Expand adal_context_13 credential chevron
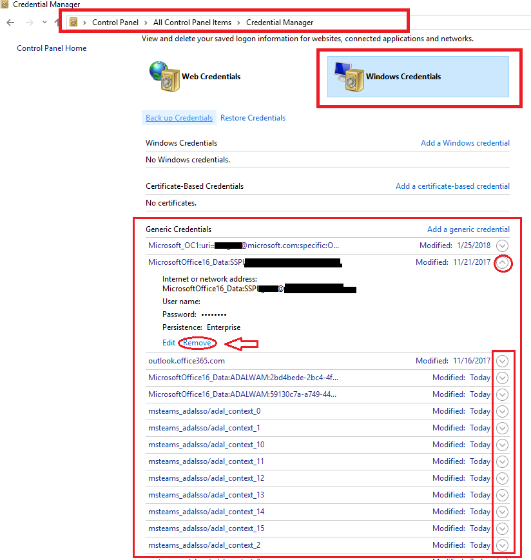 click(x=502, y=496)
